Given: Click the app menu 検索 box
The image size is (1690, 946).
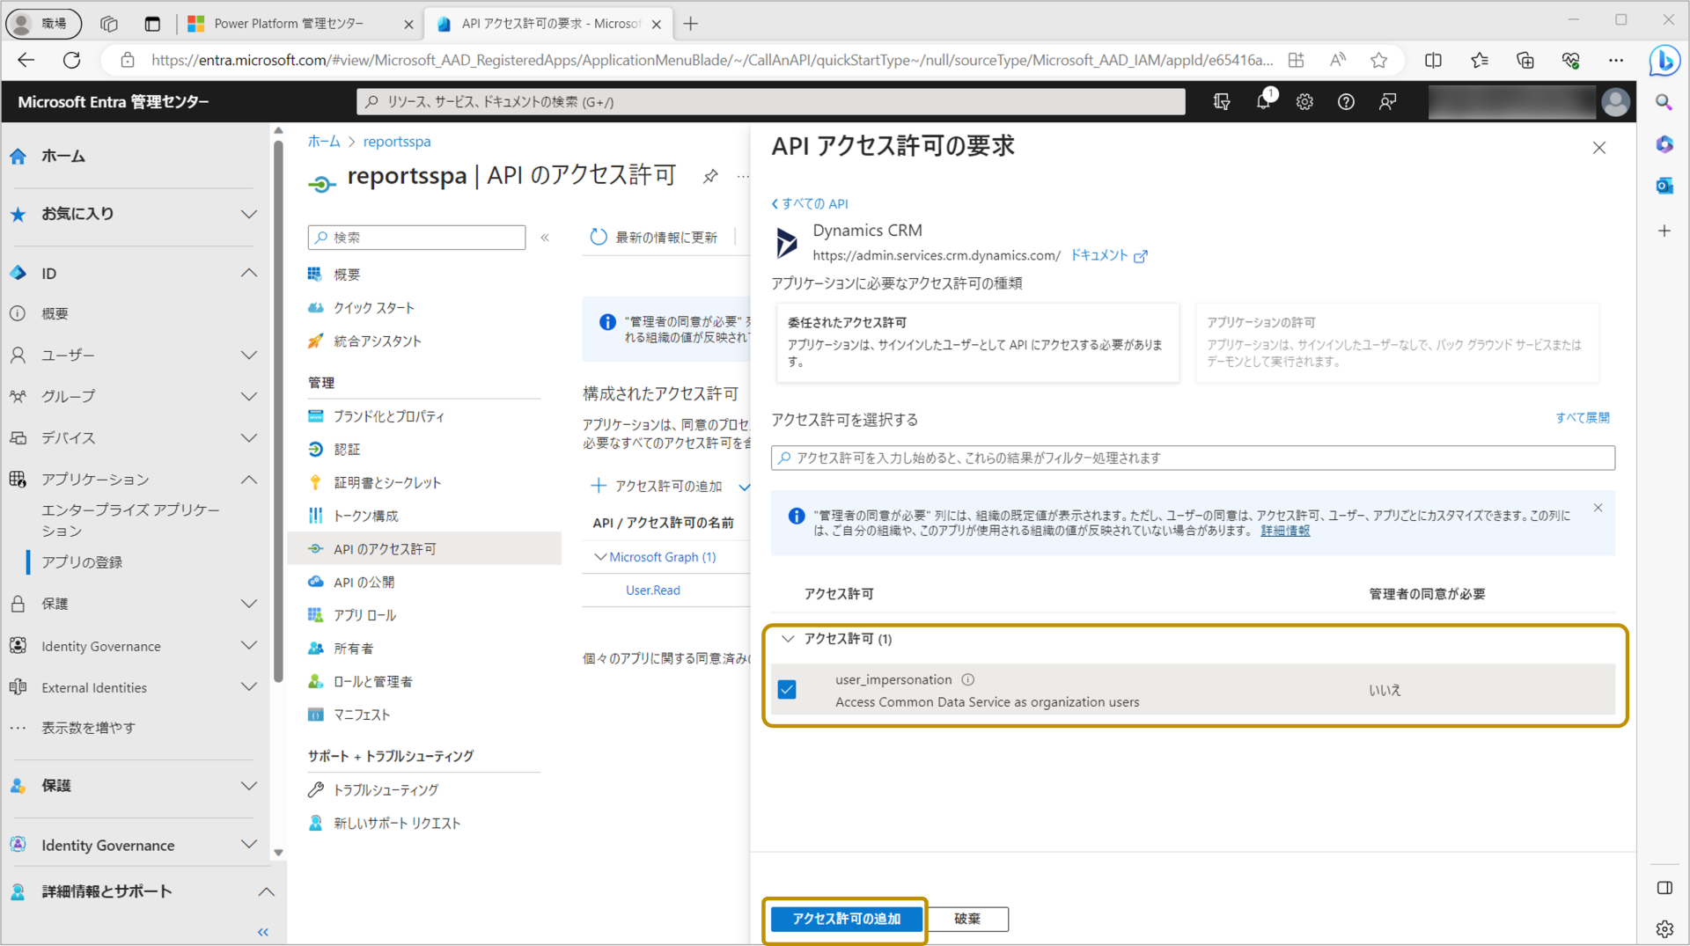Looking at the screenshot, I should click(416, 238).
